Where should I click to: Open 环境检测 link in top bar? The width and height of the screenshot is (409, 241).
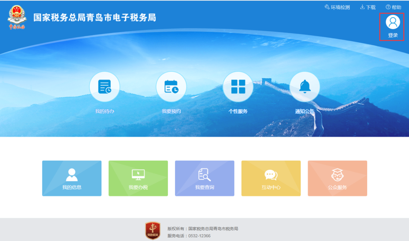tap(337, 7)
